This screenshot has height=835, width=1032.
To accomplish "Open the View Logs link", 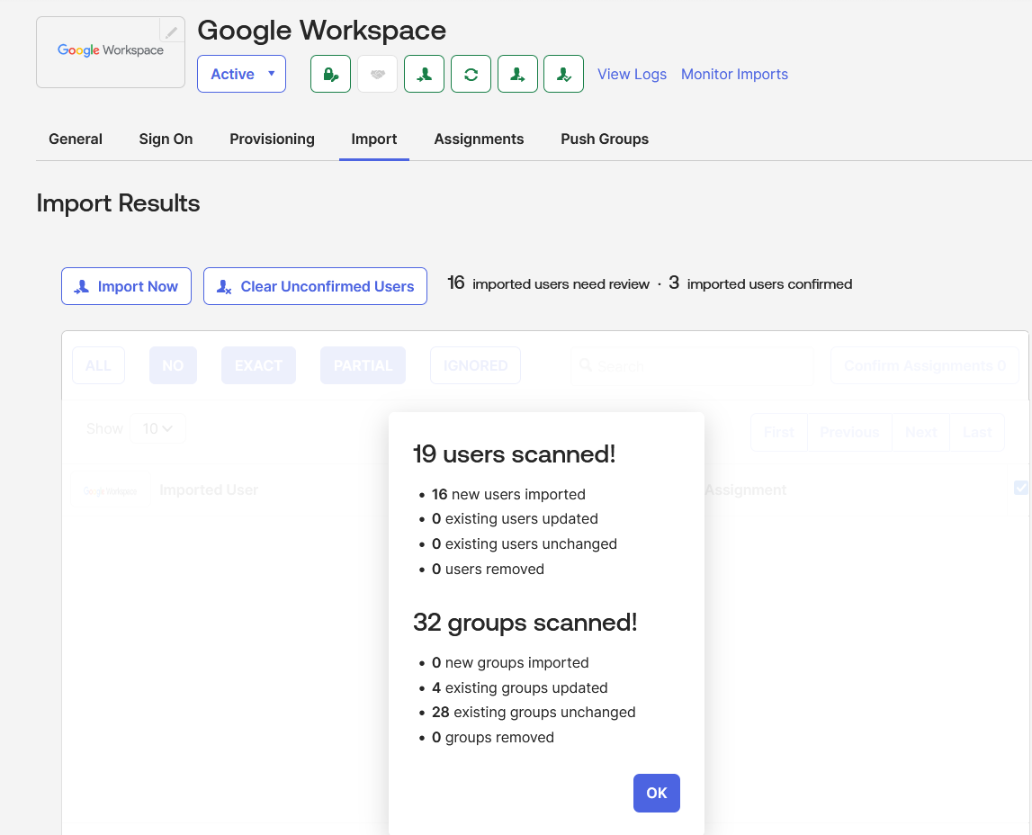I will tap(632, 75).
